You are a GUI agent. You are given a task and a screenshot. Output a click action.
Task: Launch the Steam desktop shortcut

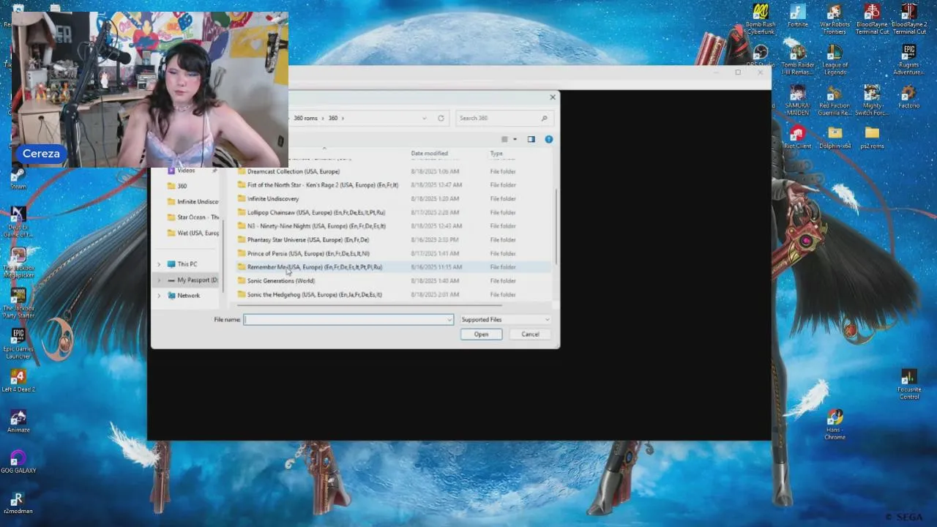click(18, 179)
